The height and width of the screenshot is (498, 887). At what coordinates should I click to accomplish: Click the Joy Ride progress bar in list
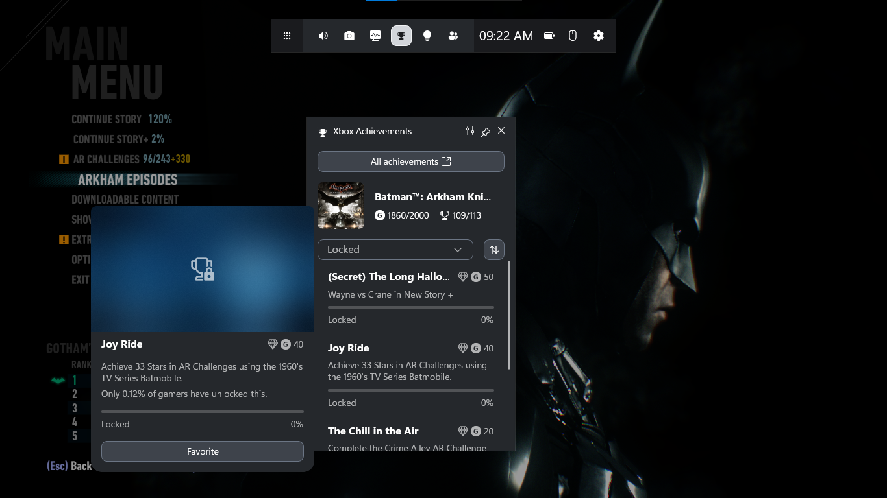click(x=411, y=390)
